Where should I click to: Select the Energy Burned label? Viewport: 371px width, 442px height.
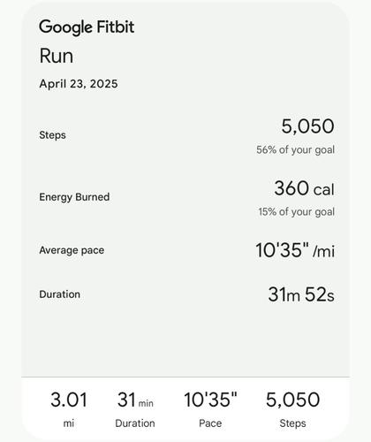(74, 197)
